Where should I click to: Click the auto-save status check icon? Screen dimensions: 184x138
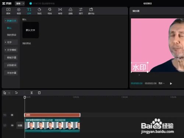click(x=31, y=3)
